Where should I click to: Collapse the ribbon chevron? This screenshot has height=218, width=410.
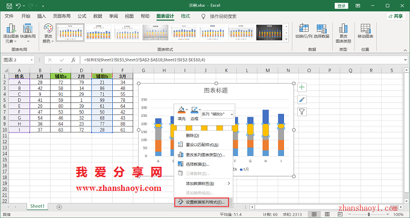click(x=405, y=50)
